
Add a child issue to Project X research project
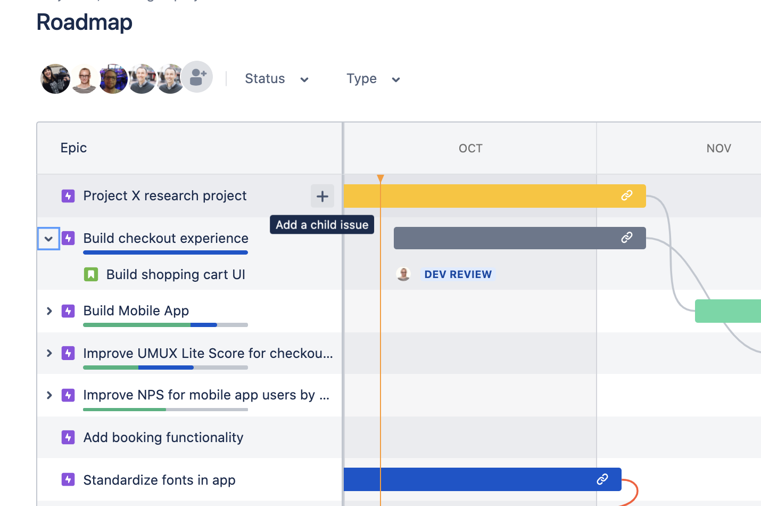pyautogui.click(x=322, y=195)
